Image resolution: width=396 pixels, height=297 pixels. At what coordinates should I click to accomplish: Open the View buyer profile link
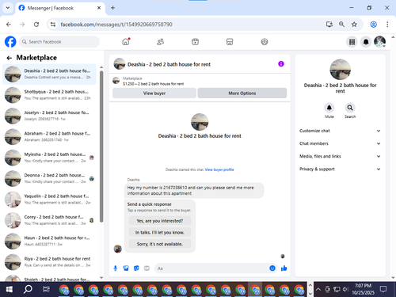[219, 169]
